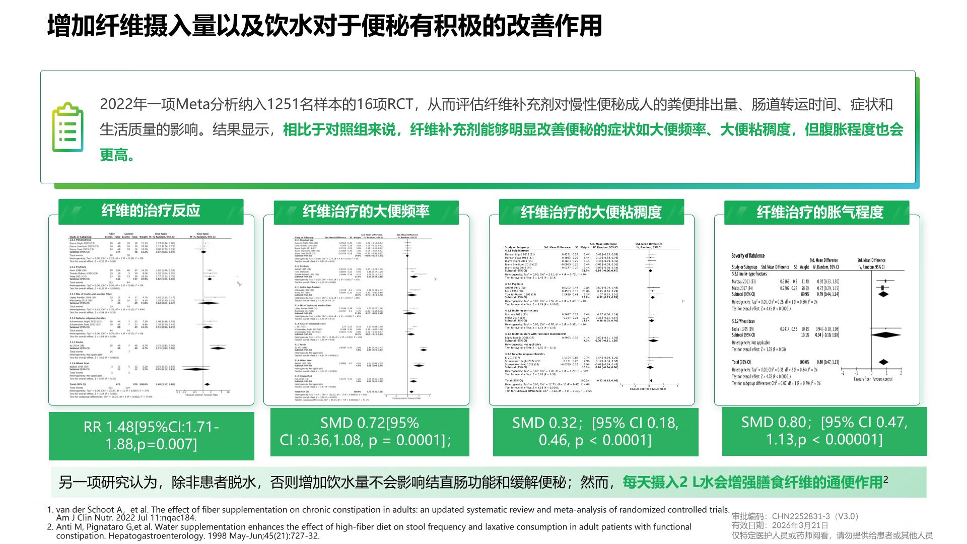The image size is (967, 544).
Task: Select the green highlighted fiber supplement conclusion text
Action: pos(592,130)
